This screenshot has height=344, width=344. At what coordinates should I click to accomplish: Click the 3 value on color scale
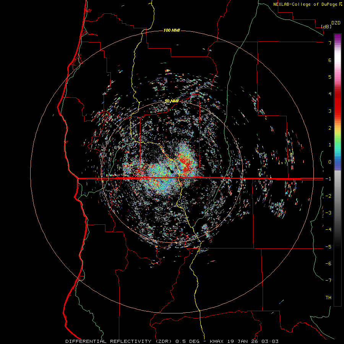(330, 111)
